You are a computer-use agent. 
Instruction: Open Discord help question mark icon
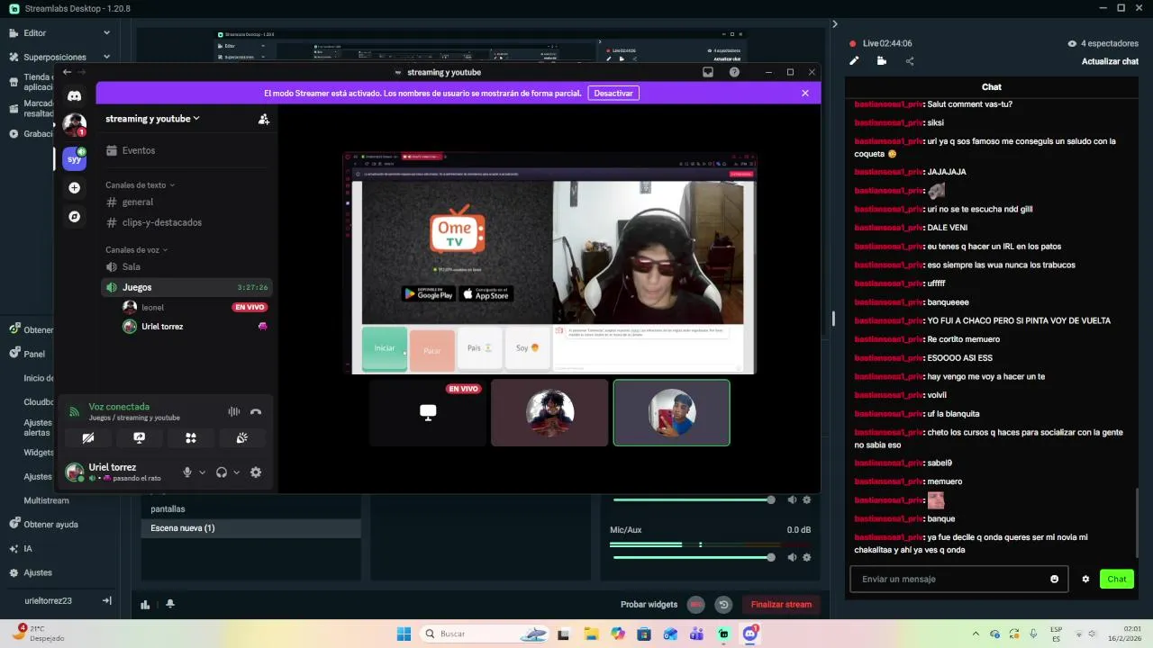point(734,72)
